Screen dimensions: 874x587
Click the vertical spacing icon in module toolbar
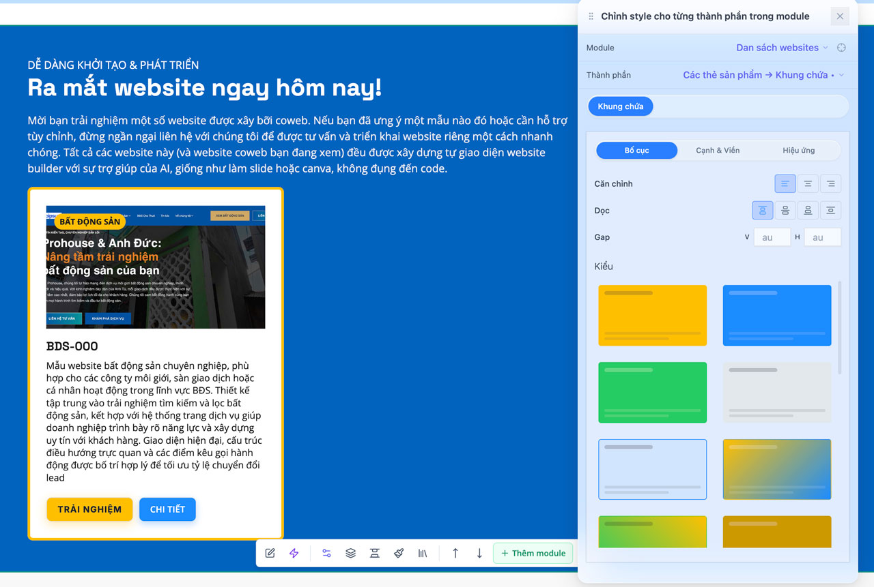point(374,553)
